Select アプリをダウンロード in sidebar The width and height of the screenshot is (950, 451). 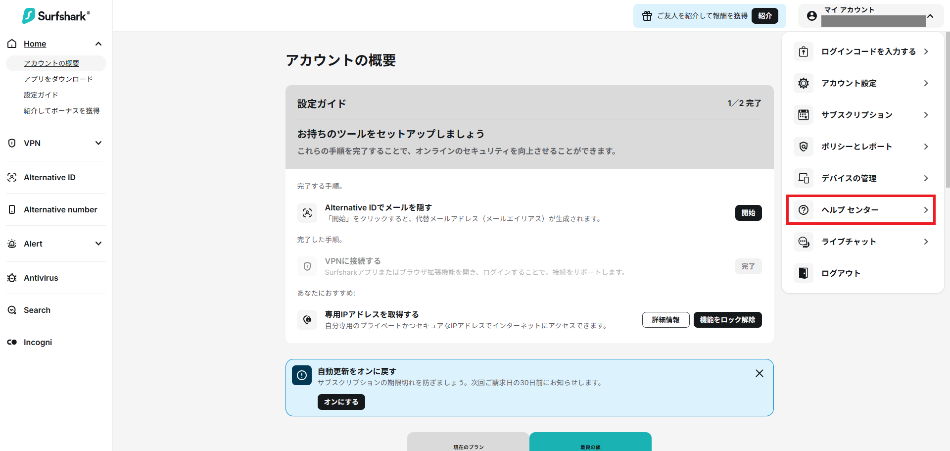58,79
